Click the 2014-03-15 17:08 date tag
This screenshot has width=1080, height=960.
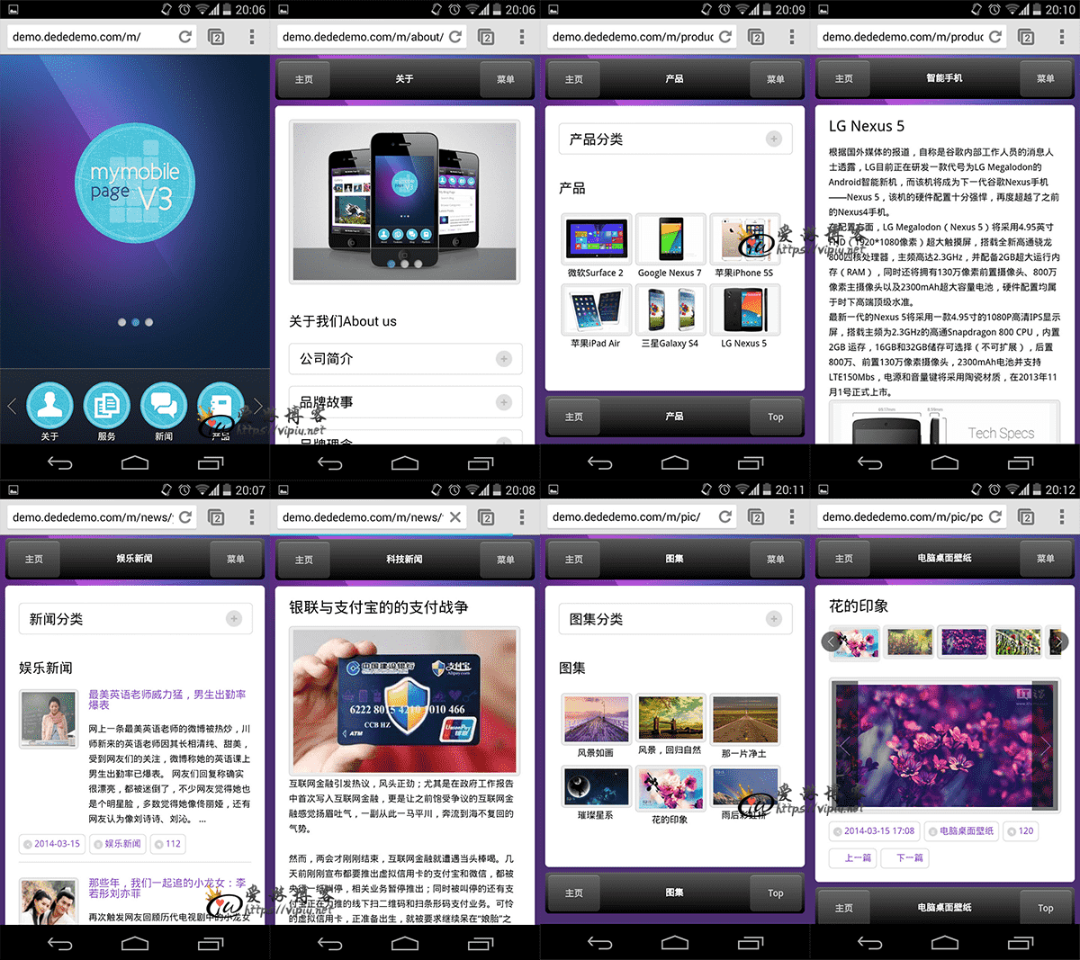click(x=874, y=830)
